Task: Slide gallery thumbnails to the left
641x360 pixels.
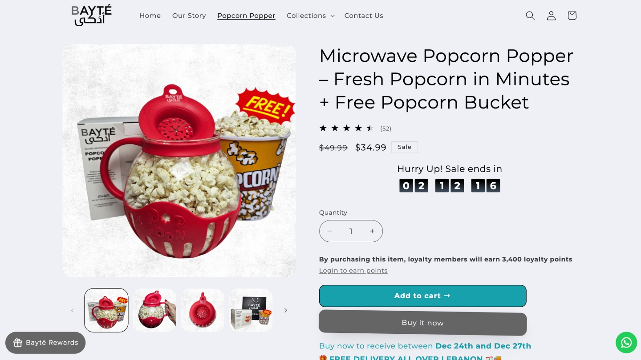Action: pos(72,310)
